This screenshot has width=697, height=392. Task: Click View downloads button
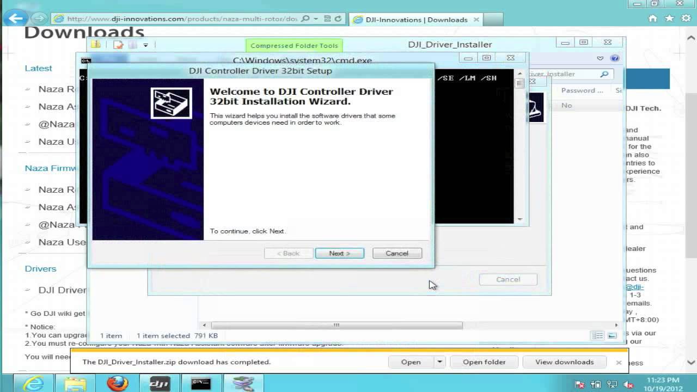[x=564, y=362]
